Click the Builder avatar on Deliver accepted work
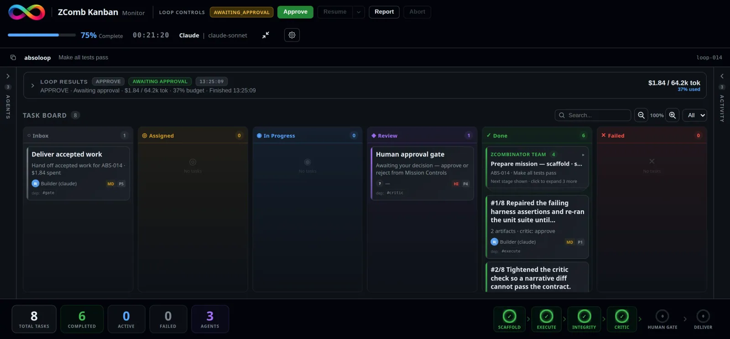This screenshot has height=339, width=730. pyautogui.click(x=36, y=183)
